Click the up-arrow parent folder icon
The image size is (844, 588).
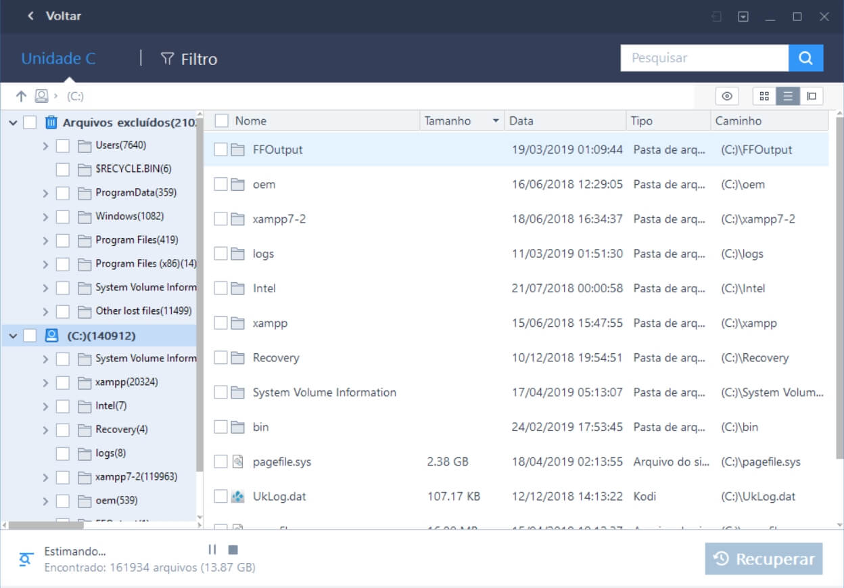coord(21,96)
